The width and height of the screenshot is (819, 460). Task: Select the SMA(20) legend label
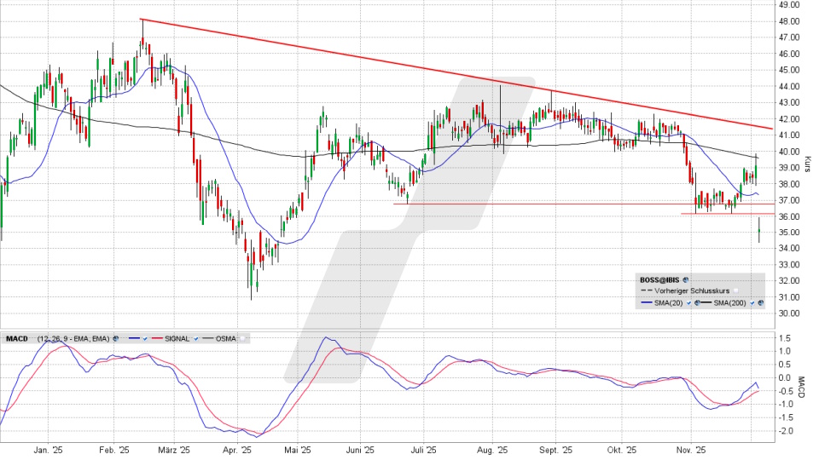click(668, 302)
